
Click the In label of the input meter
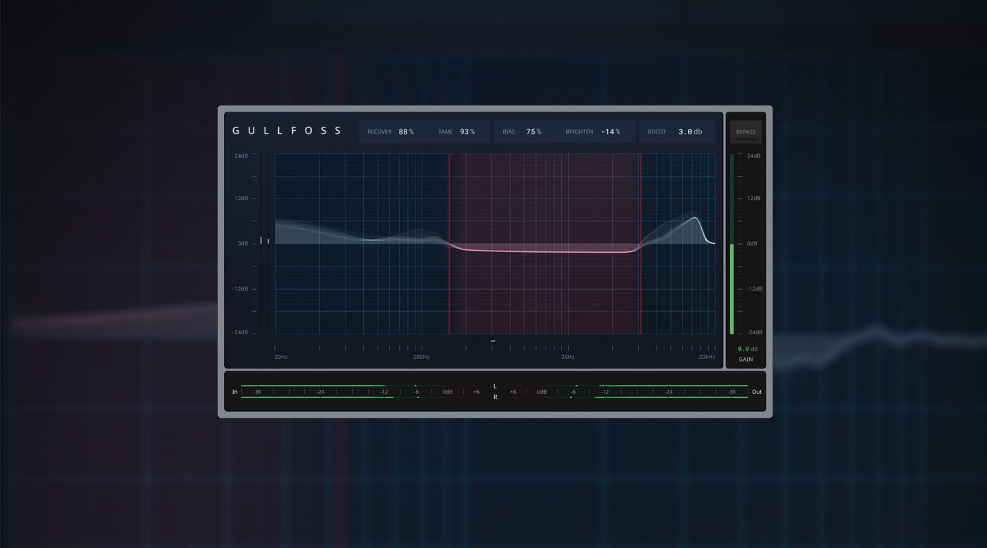point(235,392)
